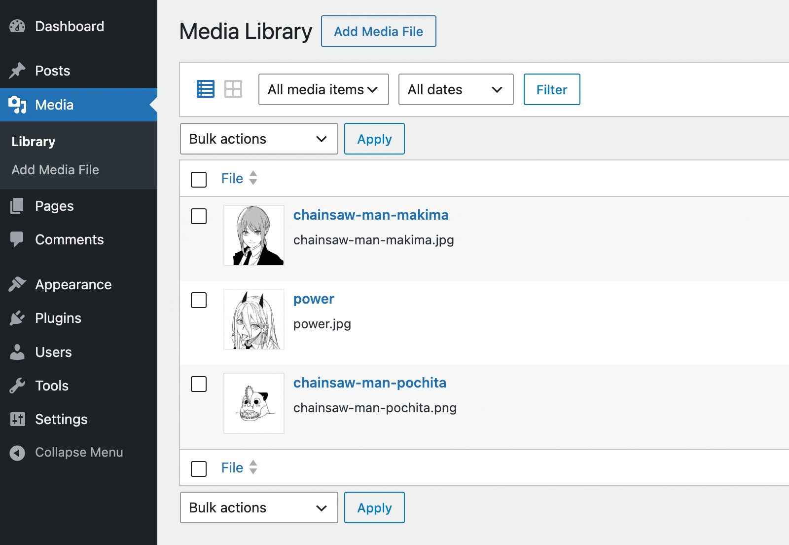The height and width of the screenshot is (545, 789).
Task: Click the Appearance paintbrush icon
Action: coord(17,284)
